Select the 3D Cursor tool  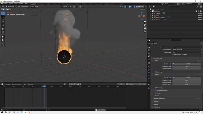coord(3,17)
